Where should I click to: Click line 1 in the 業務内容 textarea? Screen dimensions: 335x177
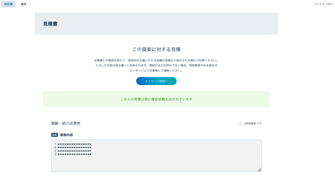(73, 144)
